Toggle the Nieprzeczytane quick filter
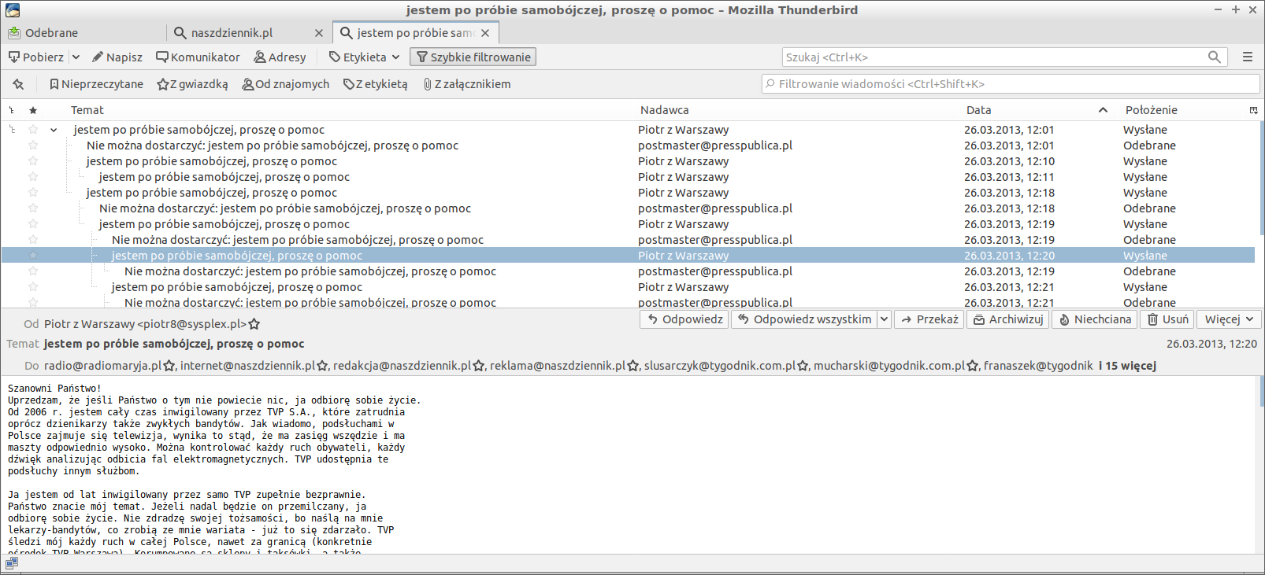1265x575 pixels. (x=96, y=84)
